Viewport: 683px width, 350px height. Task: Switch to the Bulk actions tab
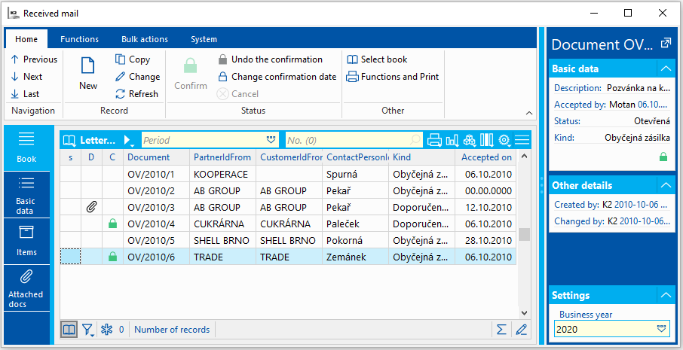[145, 39]
